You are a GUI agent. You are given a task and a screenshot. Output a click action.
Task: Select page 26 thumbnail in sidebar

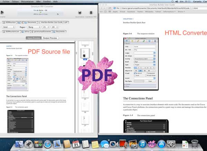pos(85,107)
